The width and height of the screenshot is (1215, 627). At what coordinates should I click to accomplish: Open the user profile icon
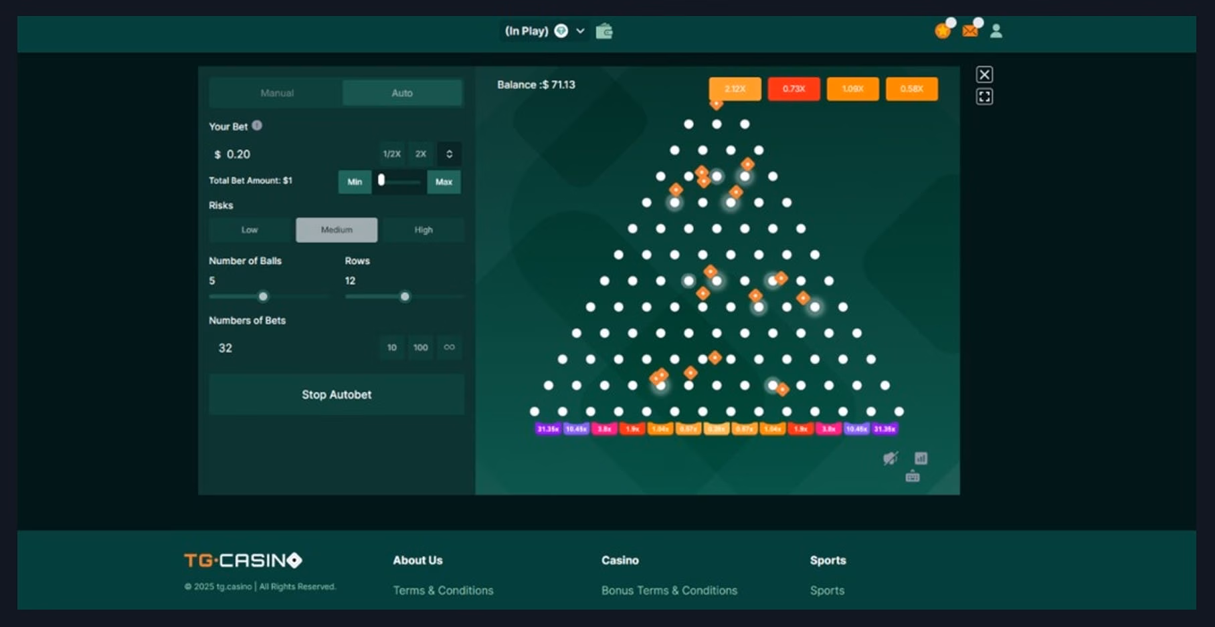(996, 31)
